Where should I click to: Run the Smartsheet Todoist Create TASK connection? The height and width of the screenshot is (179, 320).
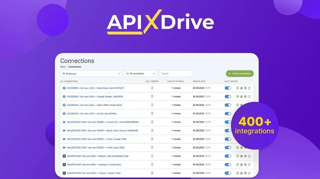(x=238, y=173)
